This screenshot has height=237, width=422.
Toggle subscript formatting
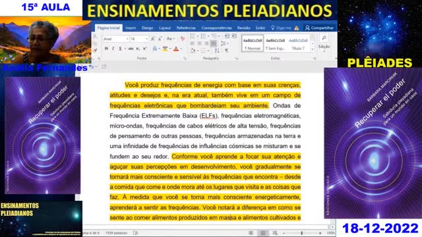138,49
